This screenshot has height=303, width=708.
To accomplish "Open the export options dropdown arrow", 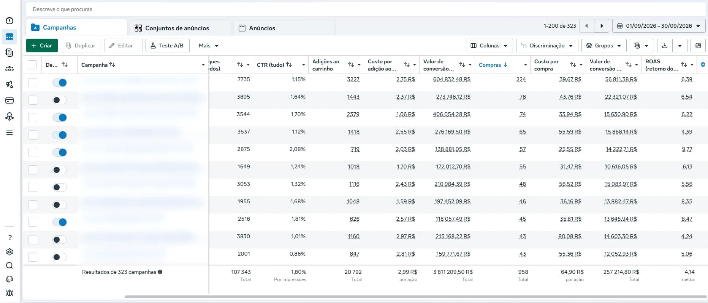I will [x=680, y=46].
